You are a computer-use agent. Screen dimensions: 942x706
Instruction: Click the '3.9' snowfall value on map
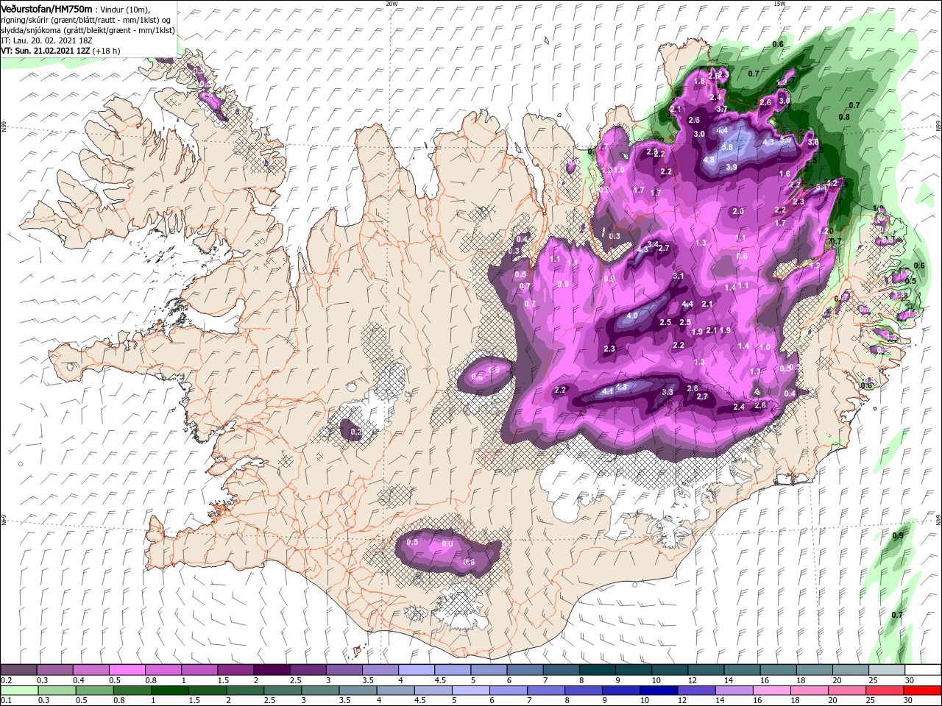(x=732, y=168)
